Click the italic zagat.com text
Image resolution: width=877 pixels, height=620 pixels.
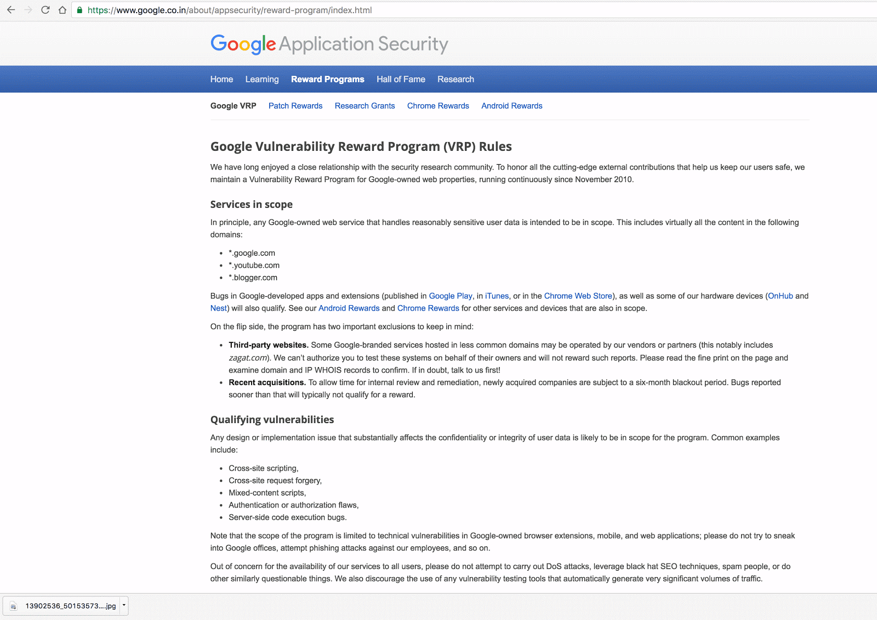click(248, 358)
